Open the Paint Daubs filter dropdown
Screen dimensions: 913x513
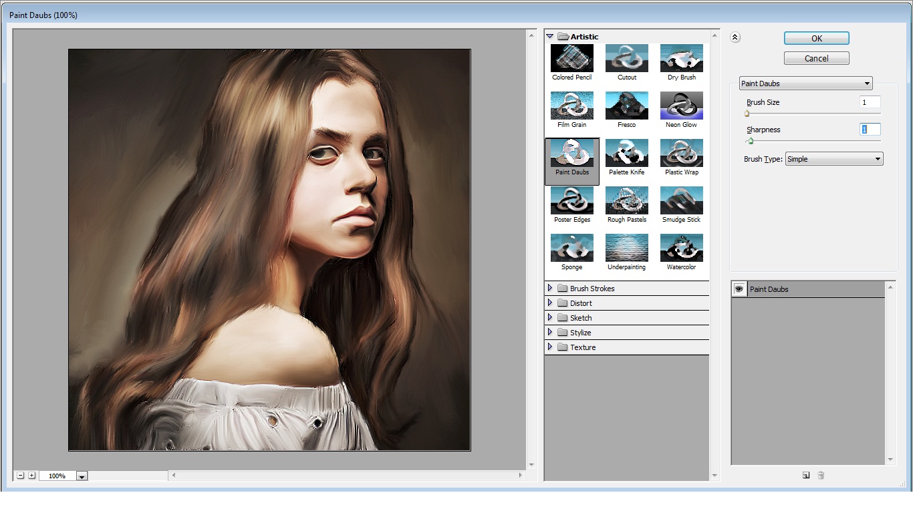(x=805, y=83)
